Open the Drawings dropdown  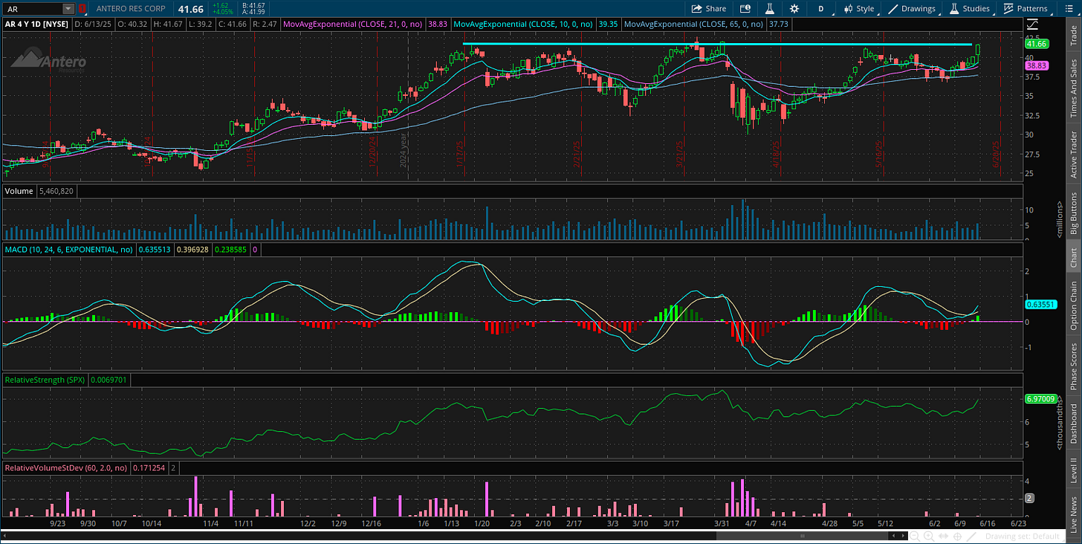[x=913, y=9]
